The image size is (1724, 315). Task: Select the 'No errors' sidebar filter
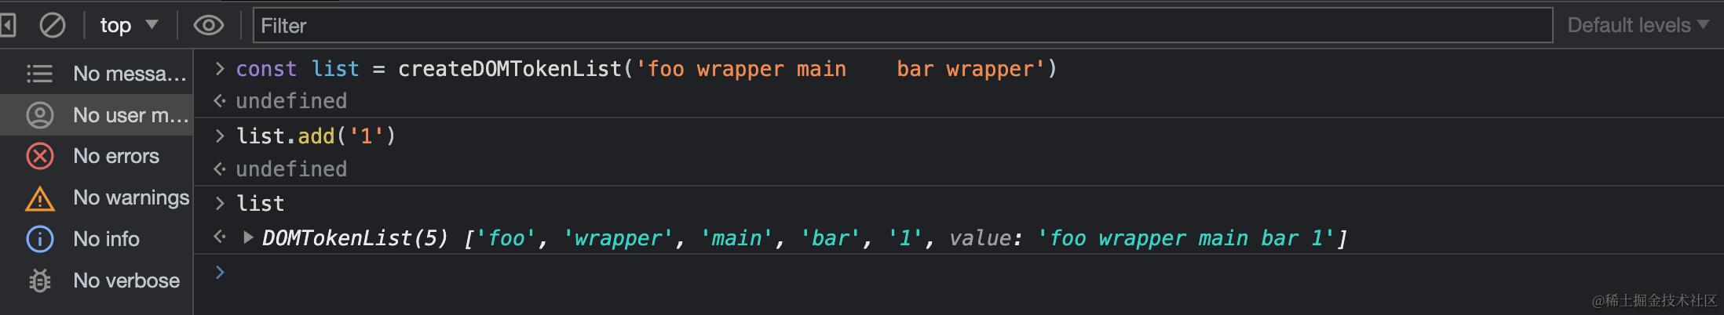[97, 156]
